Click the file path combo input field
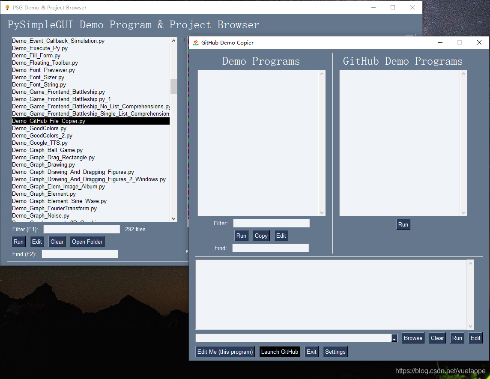The width and height of the screenshot is (490, 379). point(293,338)
